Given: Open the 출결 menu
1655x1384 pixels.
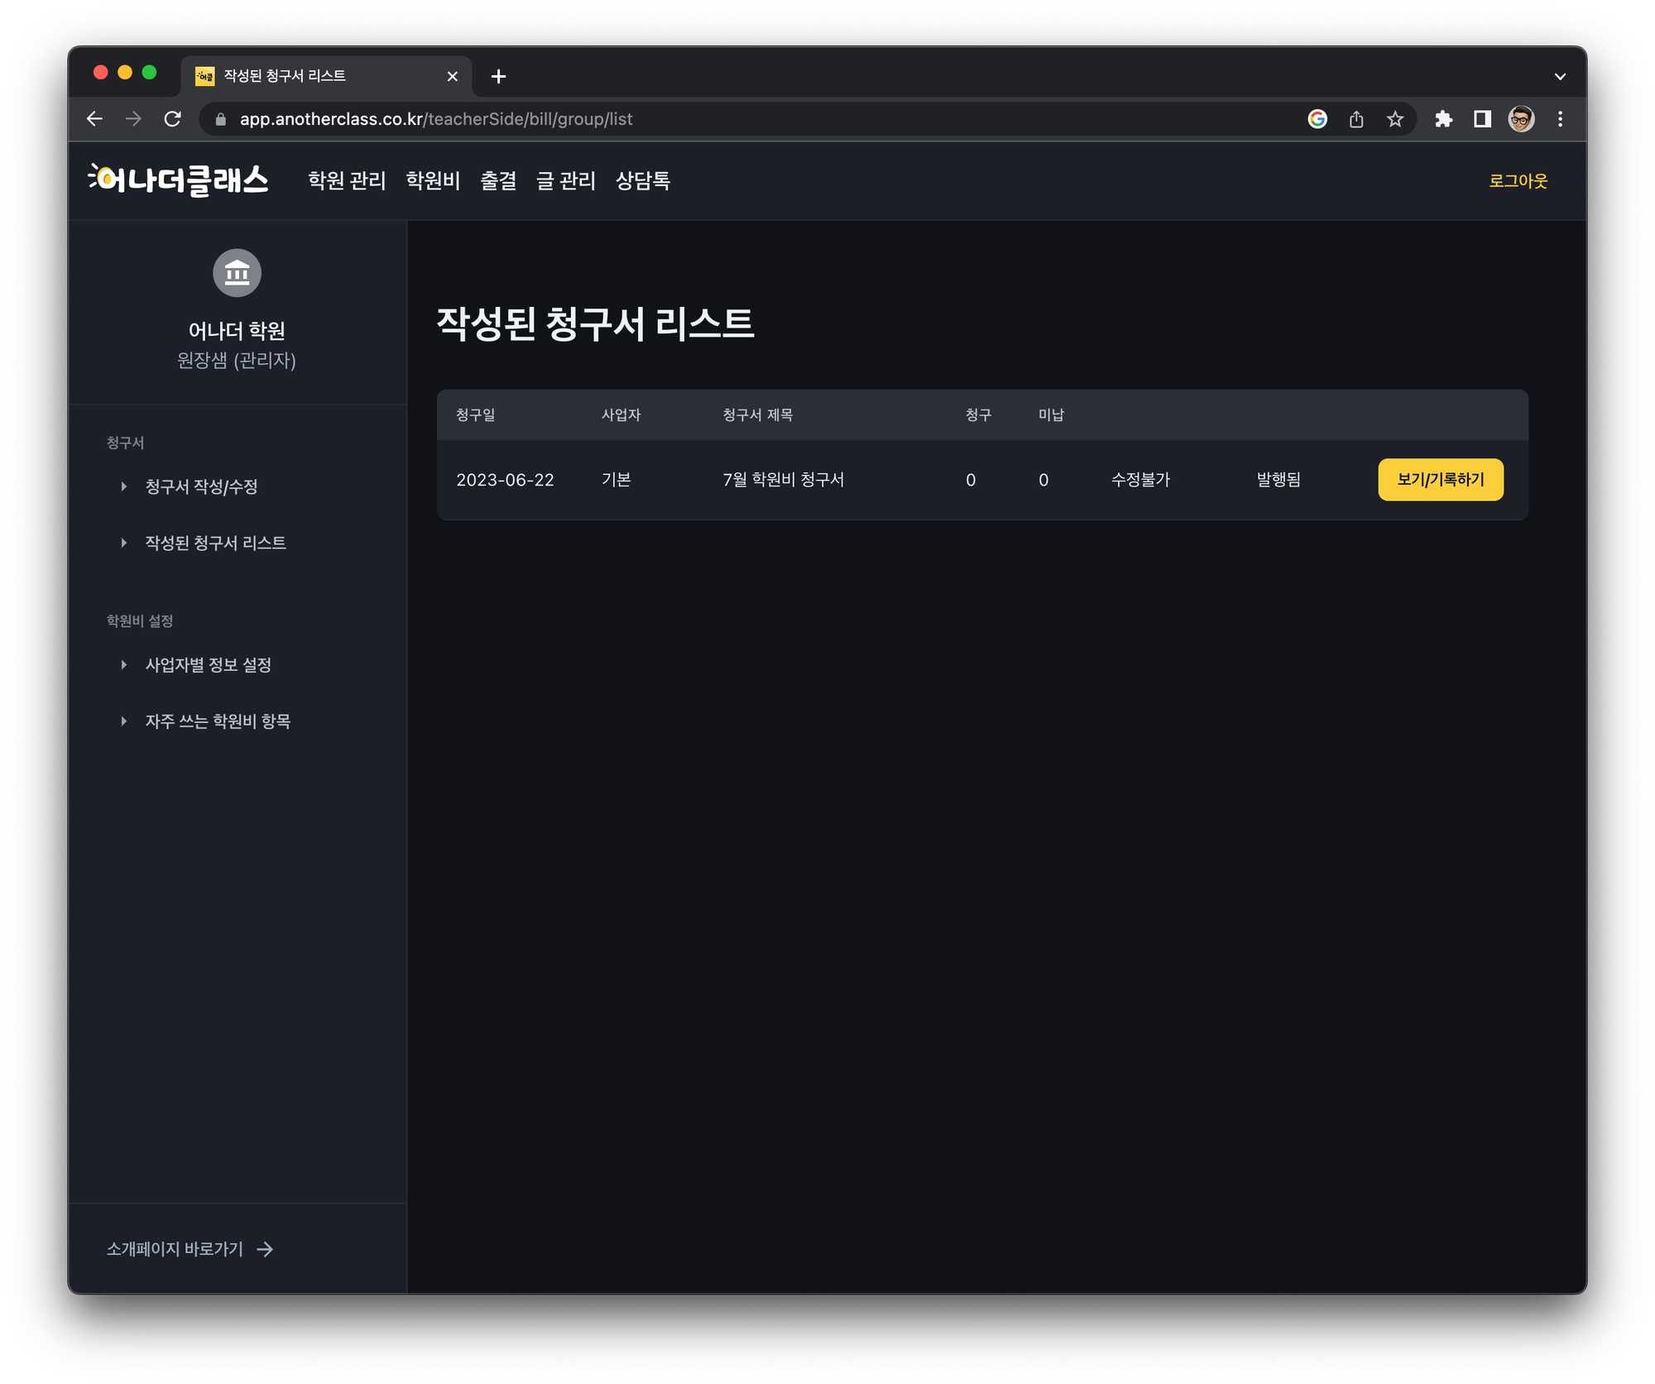Looking at the screenshot, I should 498,180.
